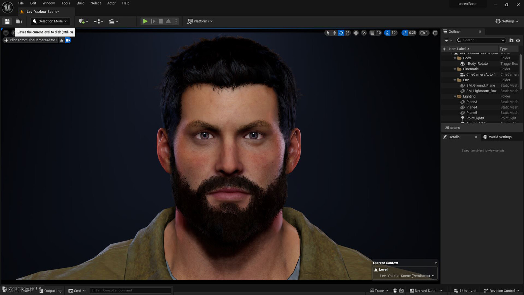Open the Window menu

tap(48, 3)
